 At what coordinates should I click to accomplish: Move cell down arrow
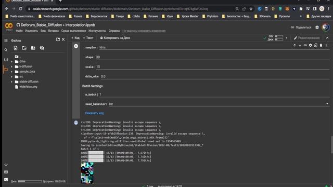(x=300, y=45)
